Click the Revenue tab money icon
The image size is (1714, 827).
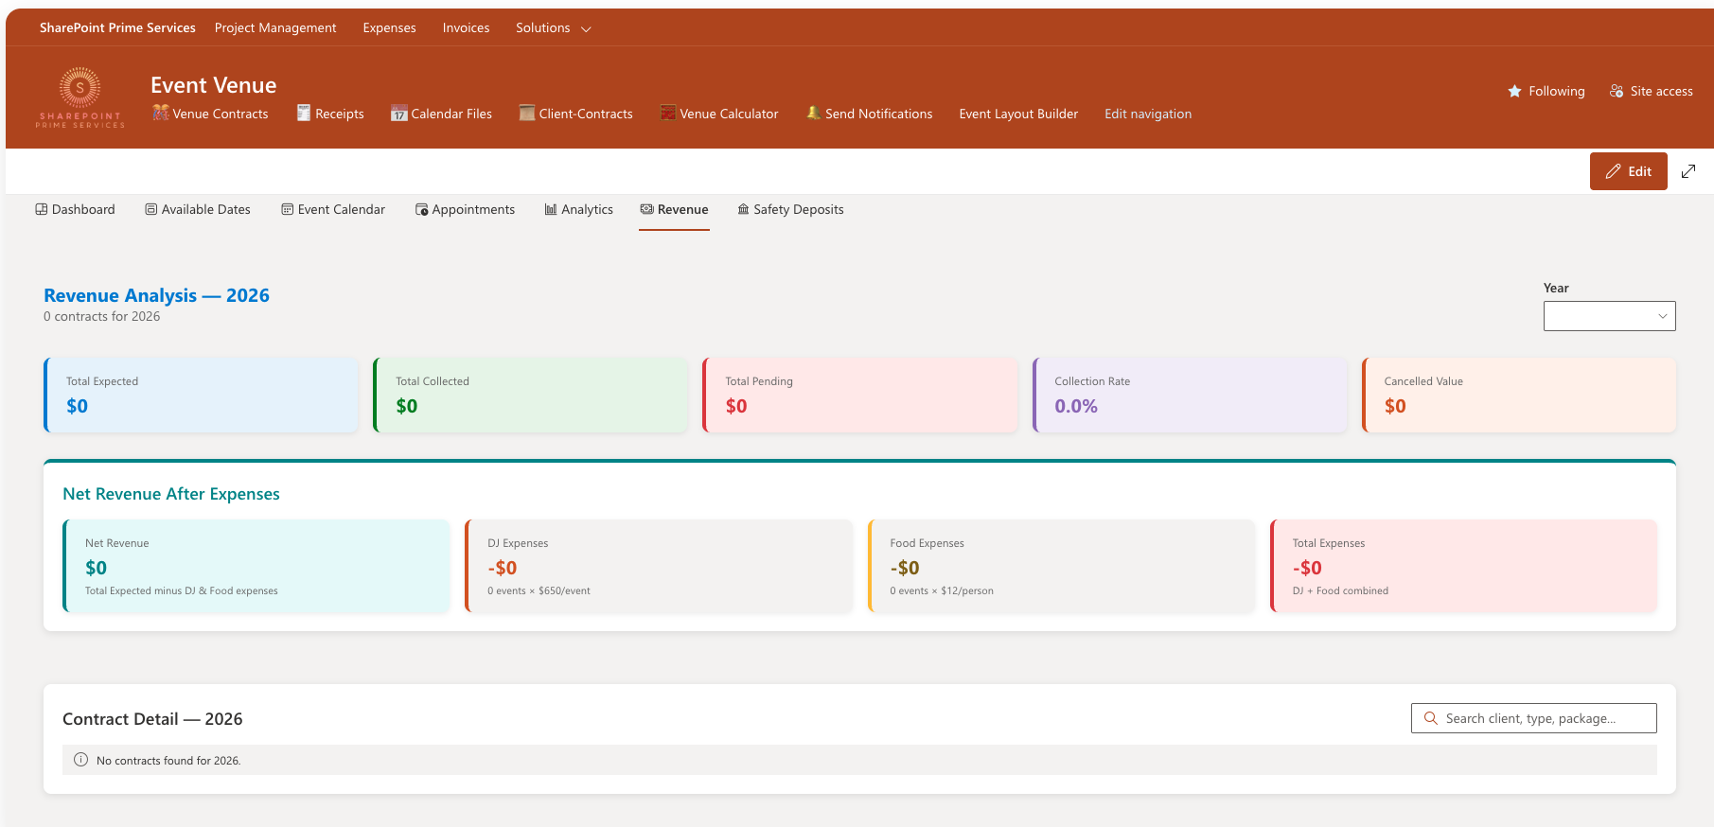point(647,209)
